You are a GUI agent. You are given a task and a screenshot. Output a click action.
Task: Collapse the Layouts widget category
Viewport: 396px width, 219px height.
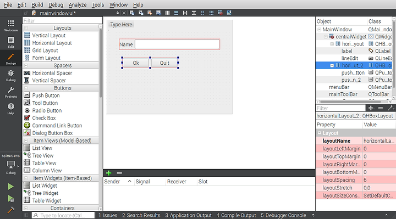coord(26,28)
